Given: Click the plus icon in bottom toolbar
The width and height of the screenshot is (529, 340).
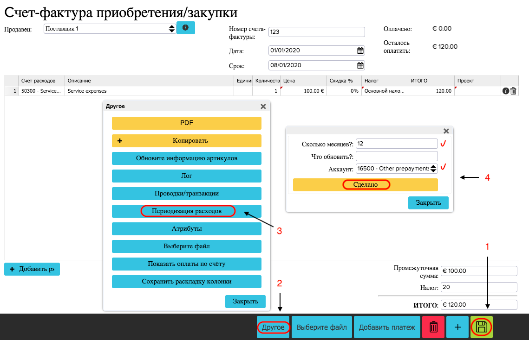Looking at the screenshot, I should coord(457,327).
